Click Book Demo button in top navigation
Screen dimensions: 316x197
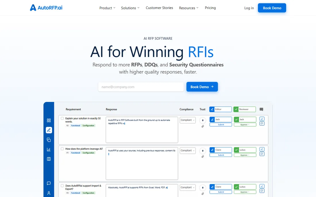pyautogui.click(x=272, y=8)
